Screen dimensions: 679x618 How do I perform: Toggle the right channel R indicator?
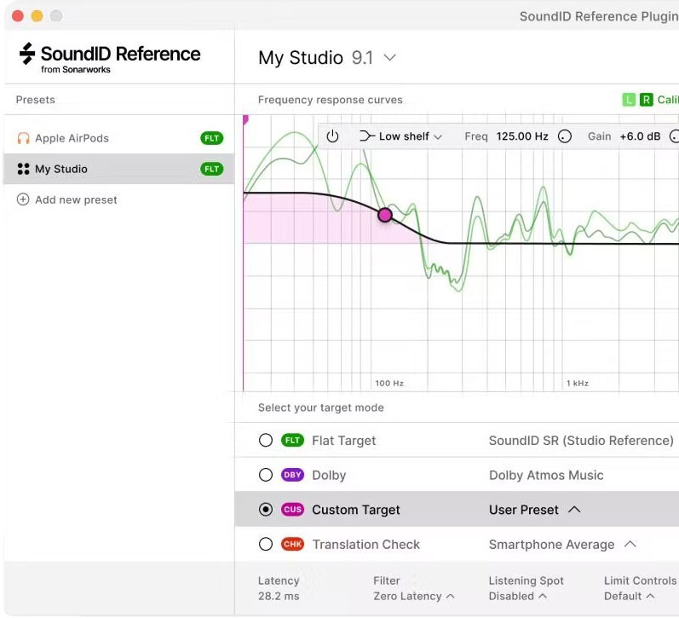click(646, 100)
